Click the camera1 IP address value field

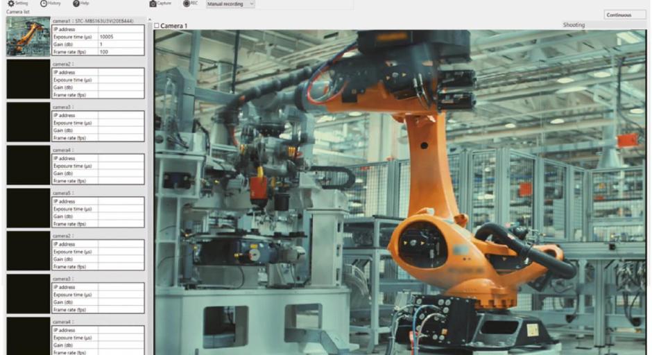coord(121,28)
